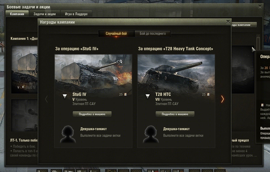Switch to Бой до последнего mode
This screenshot has width=270, height=172.
click(x=153, y=33)
